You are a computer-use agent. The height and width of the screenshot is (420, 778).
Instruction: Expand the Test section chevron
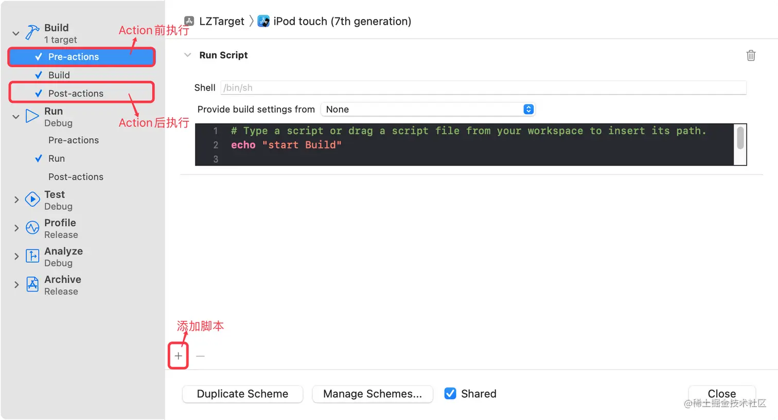tap(16, 199)
